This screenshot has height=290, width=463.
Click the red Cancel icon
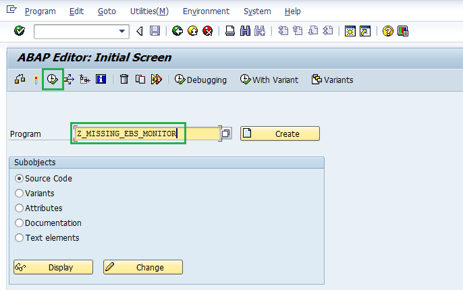coord(208,31)
